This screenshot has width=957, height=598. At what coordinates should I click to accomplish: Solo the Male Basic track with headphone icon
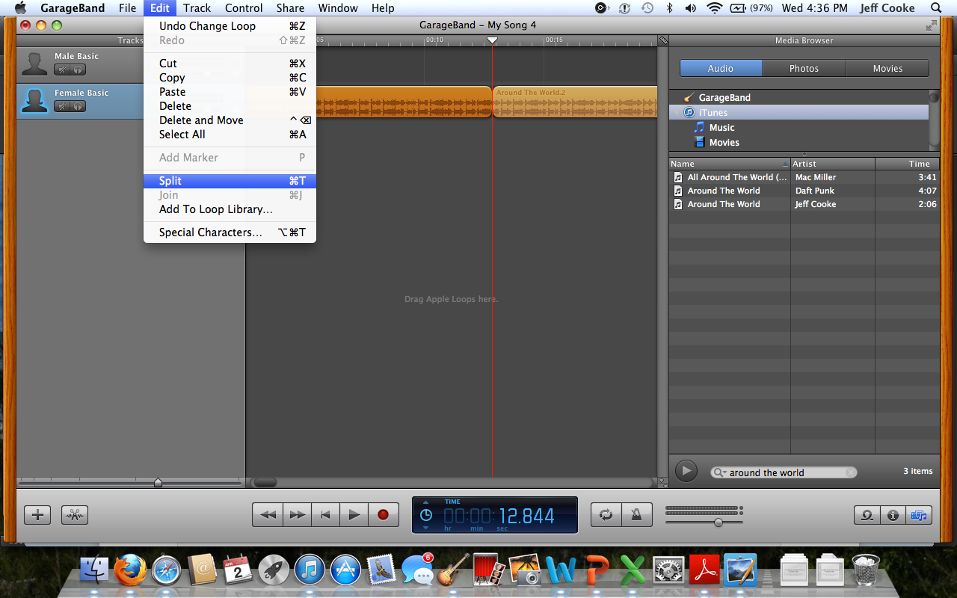pos(78,70)
